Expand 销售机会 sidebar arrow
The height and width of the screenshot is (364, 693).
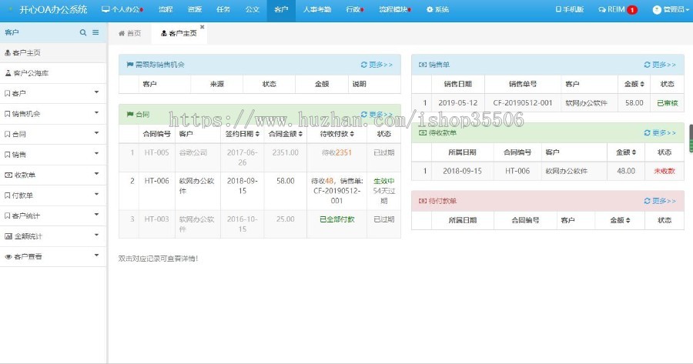96,112
